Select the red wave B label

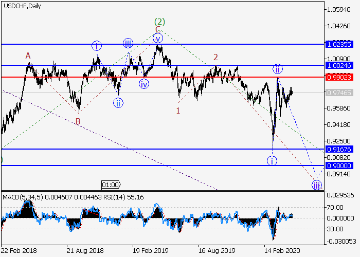tap(78, 121)
